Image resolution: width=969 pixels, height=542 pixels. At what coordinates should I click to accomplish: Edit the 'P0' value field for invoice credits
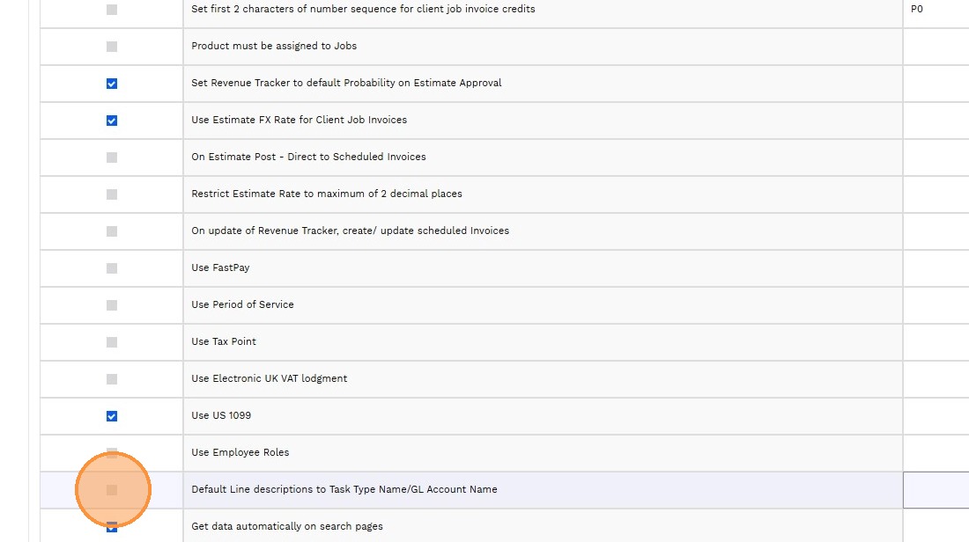tap(936, 10)
